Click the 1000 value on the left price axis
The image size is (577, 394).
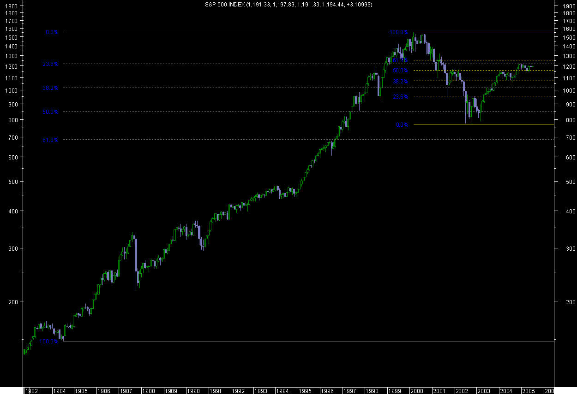pyautogui.click(x=12, y=90)
